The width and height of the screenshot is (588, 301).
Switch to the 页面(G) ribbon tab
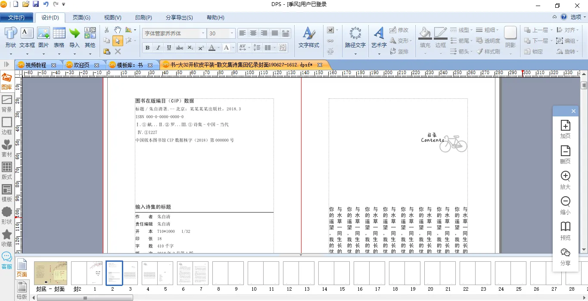pos(81,17)
